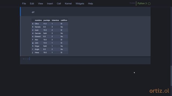Click the califico value in Daniela's row
The height and width of the screenshot is (96, 172).
[62, 27]
